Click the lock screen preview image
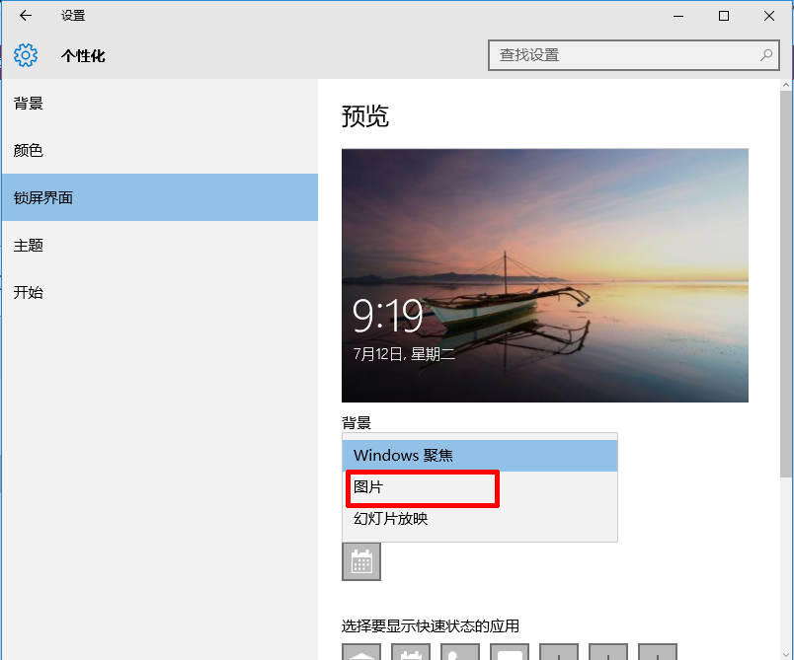 pyautogui.click(x=546, y=275)
